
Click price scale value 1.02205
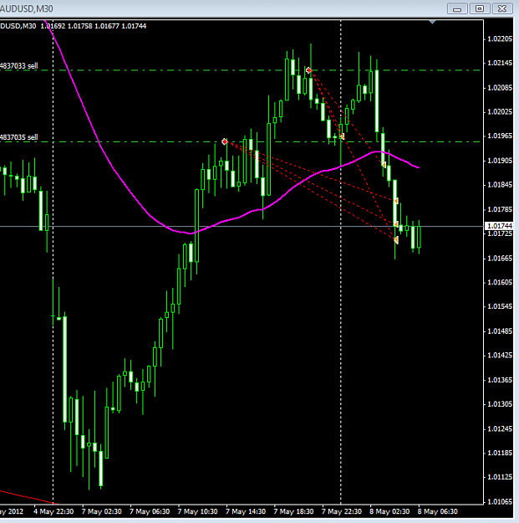pos(500,39)
